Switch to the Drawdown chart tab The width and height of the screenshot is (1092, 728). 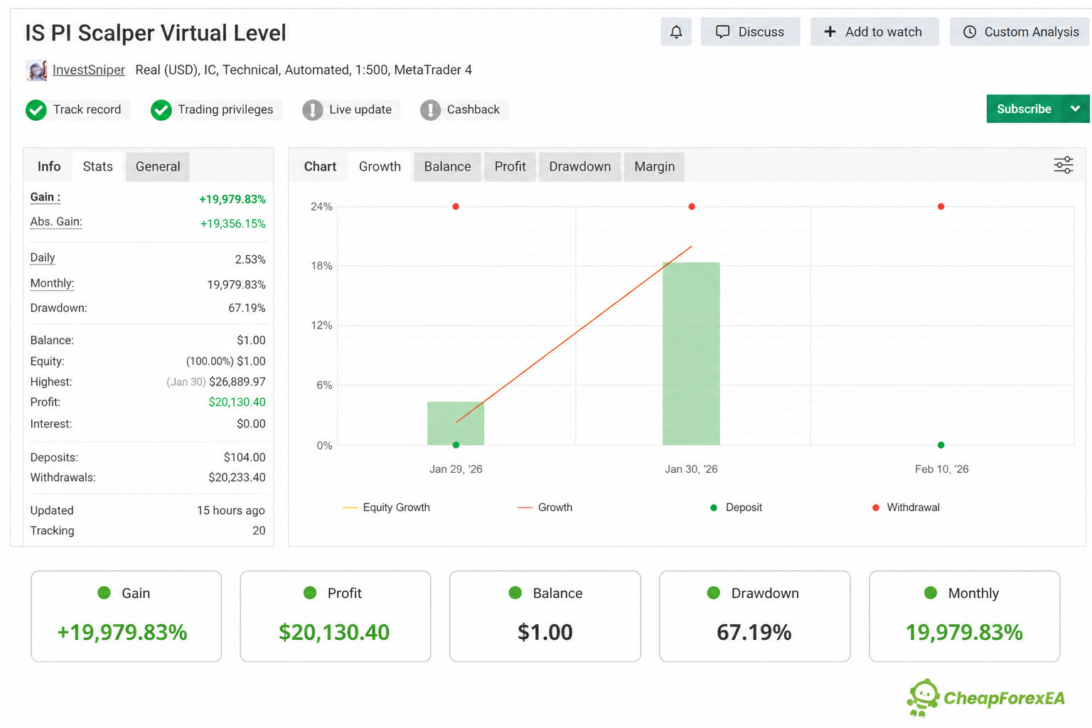click(x=579, y=166)
